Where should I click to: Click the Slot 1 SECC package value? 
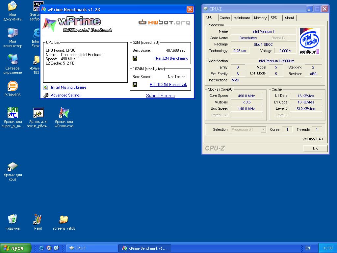[x=263, y=44]
